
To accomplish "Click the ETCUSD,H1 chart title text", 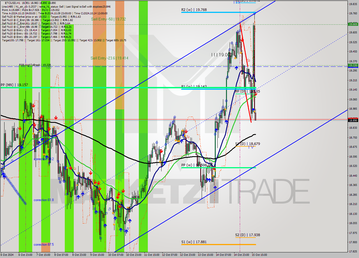I will click(x=12, y=3).
